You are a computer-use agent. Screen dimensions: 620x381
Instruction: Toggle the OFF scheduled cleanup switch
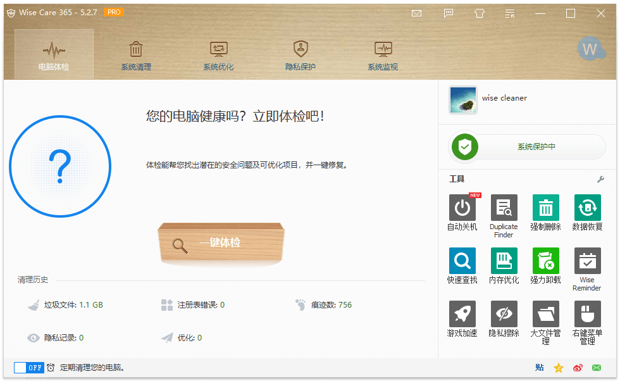pos(29,368)
